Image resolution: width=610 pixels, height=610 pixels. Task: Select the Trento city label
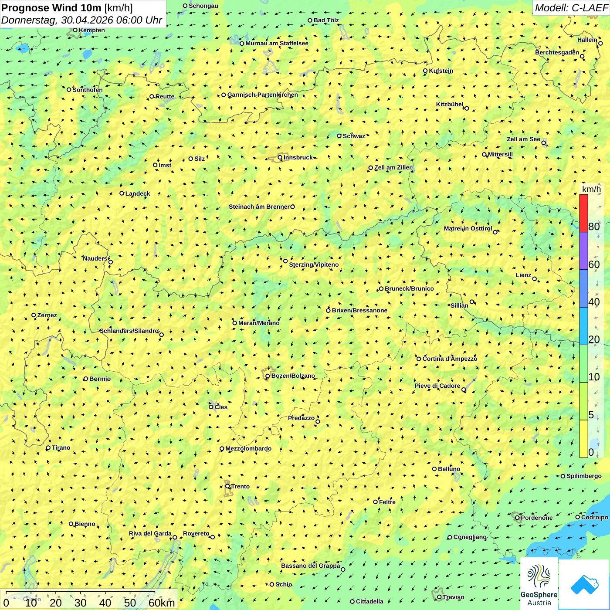241,487
